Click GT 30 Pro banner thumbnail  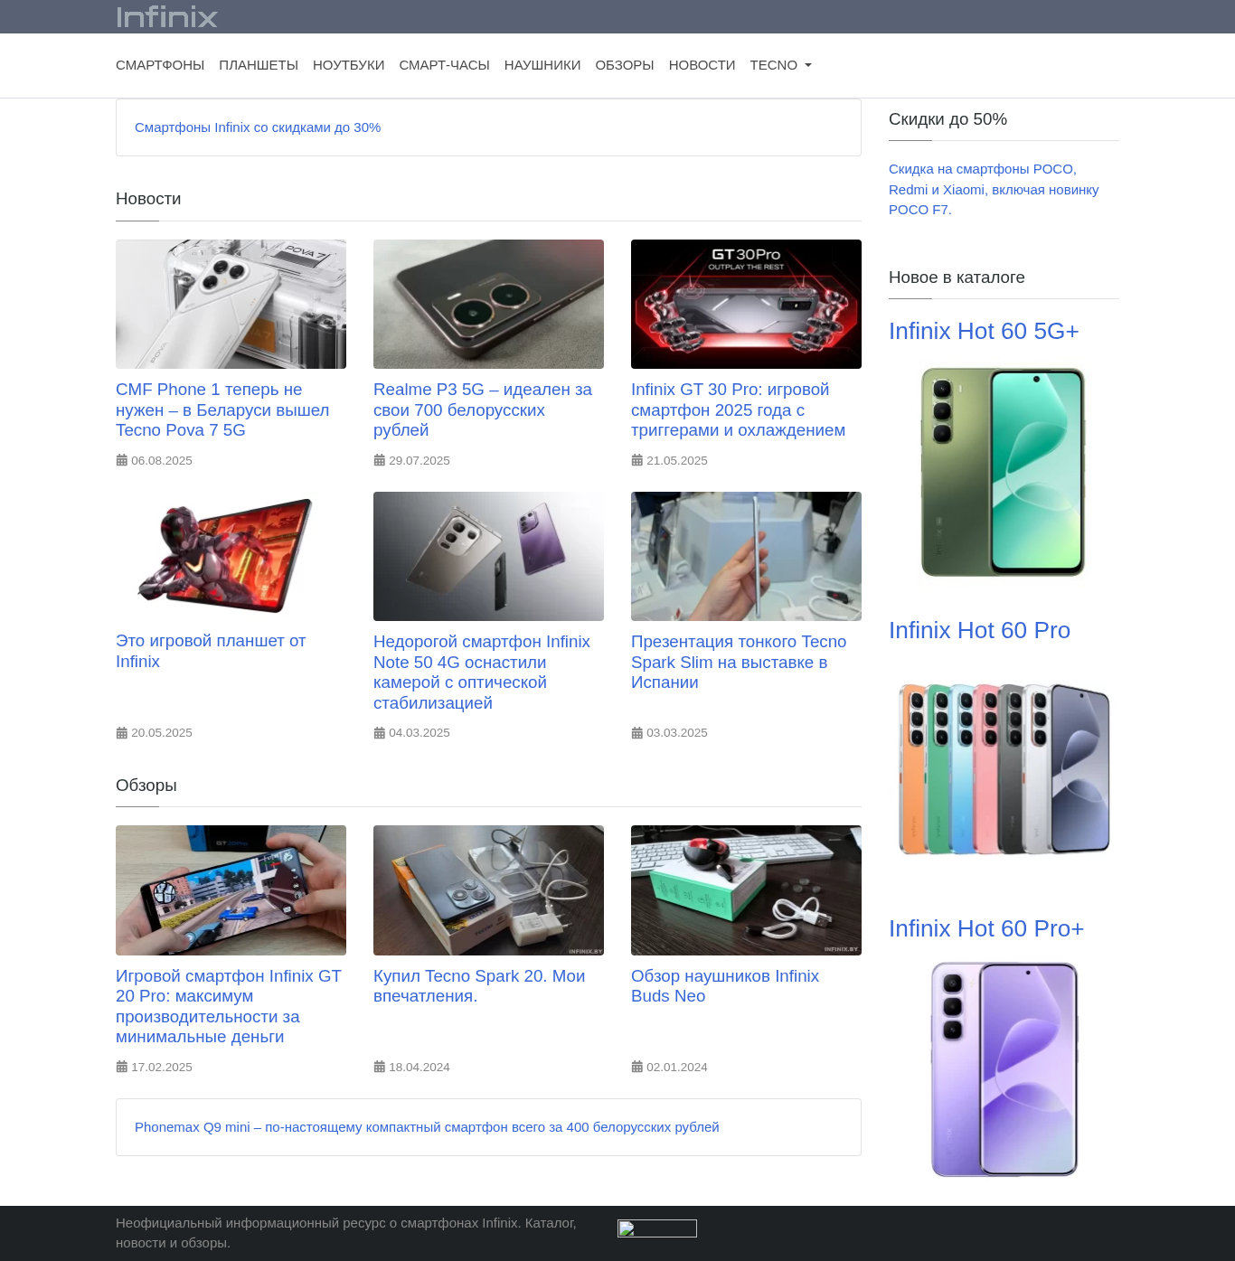click(x=746, y=304)
